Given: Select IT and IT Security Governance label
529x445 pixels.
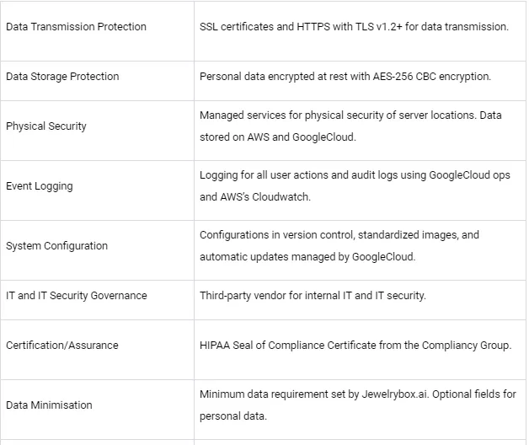Looking at the screenshot, I should coord(77,296).
